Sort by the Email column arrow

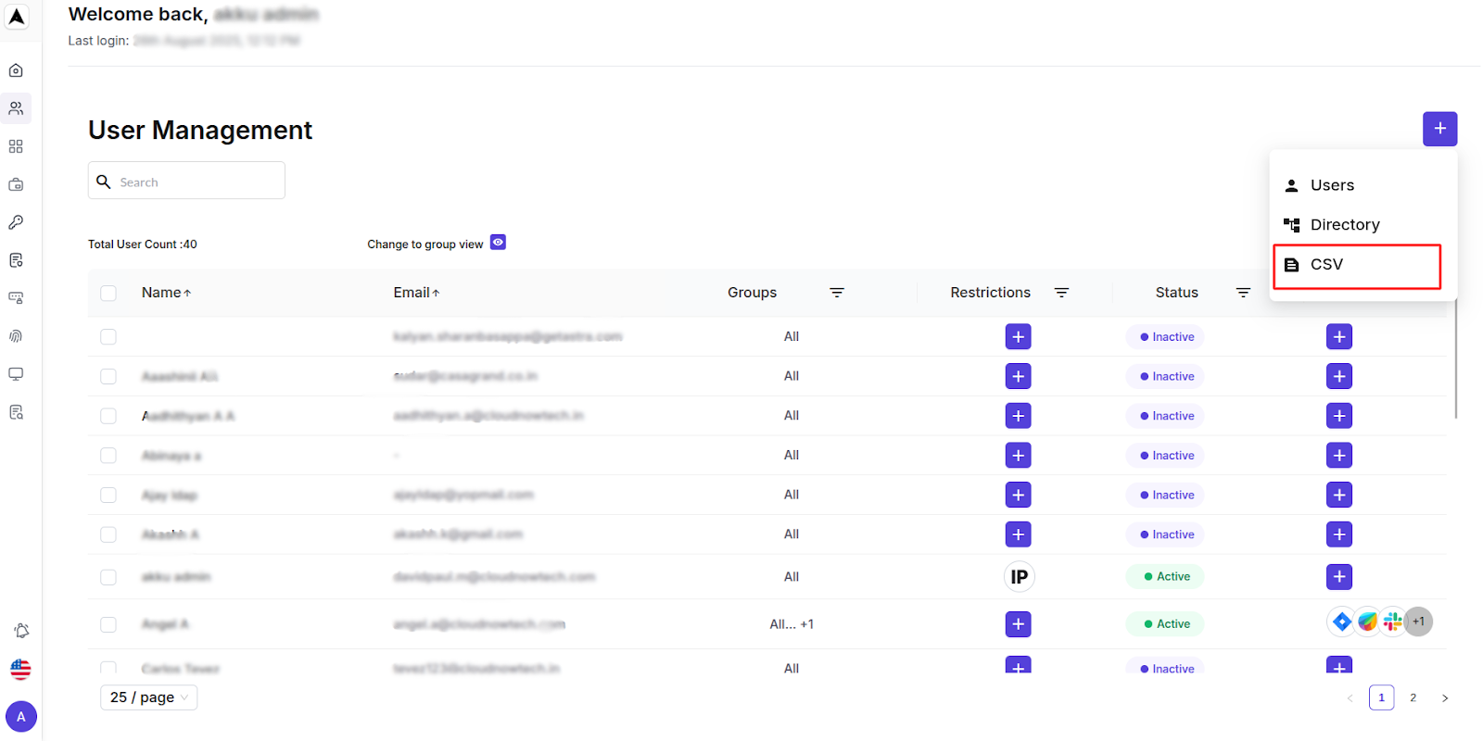pos(436,293)
